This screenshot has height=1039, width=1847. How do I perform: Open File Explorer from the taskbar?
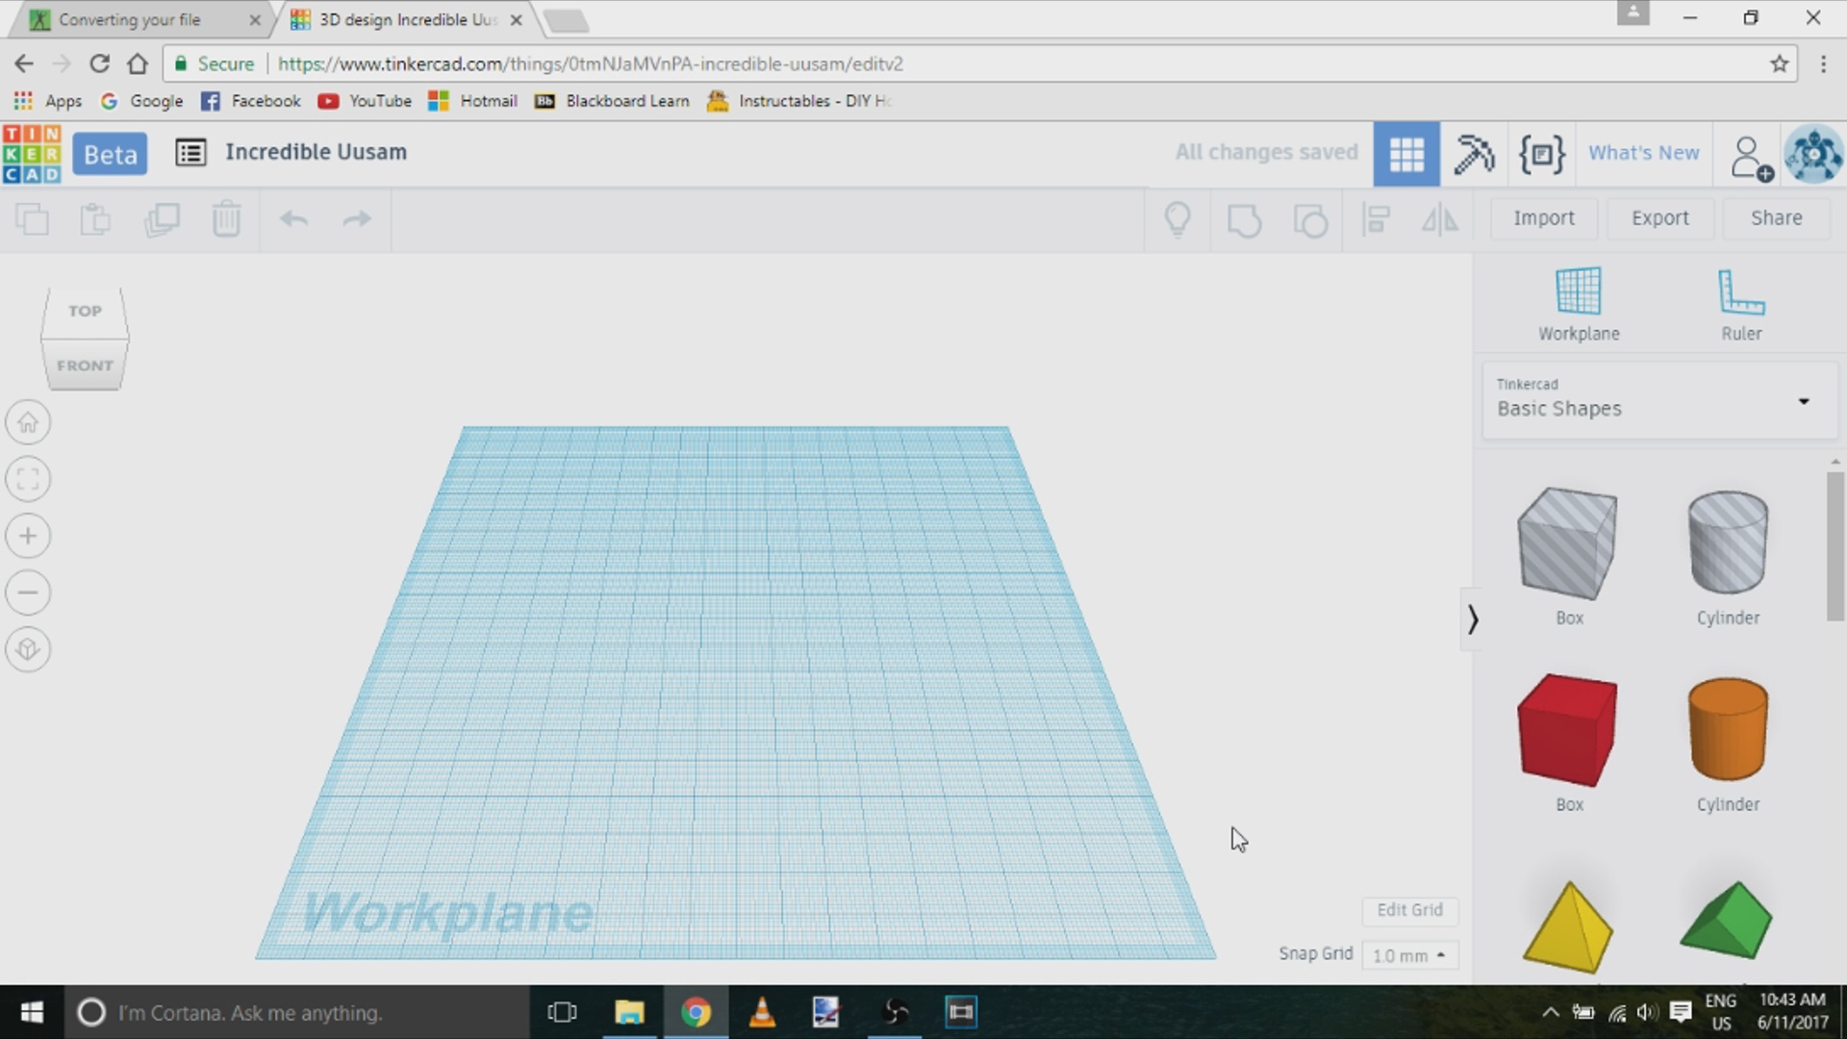coord(629,1012)
